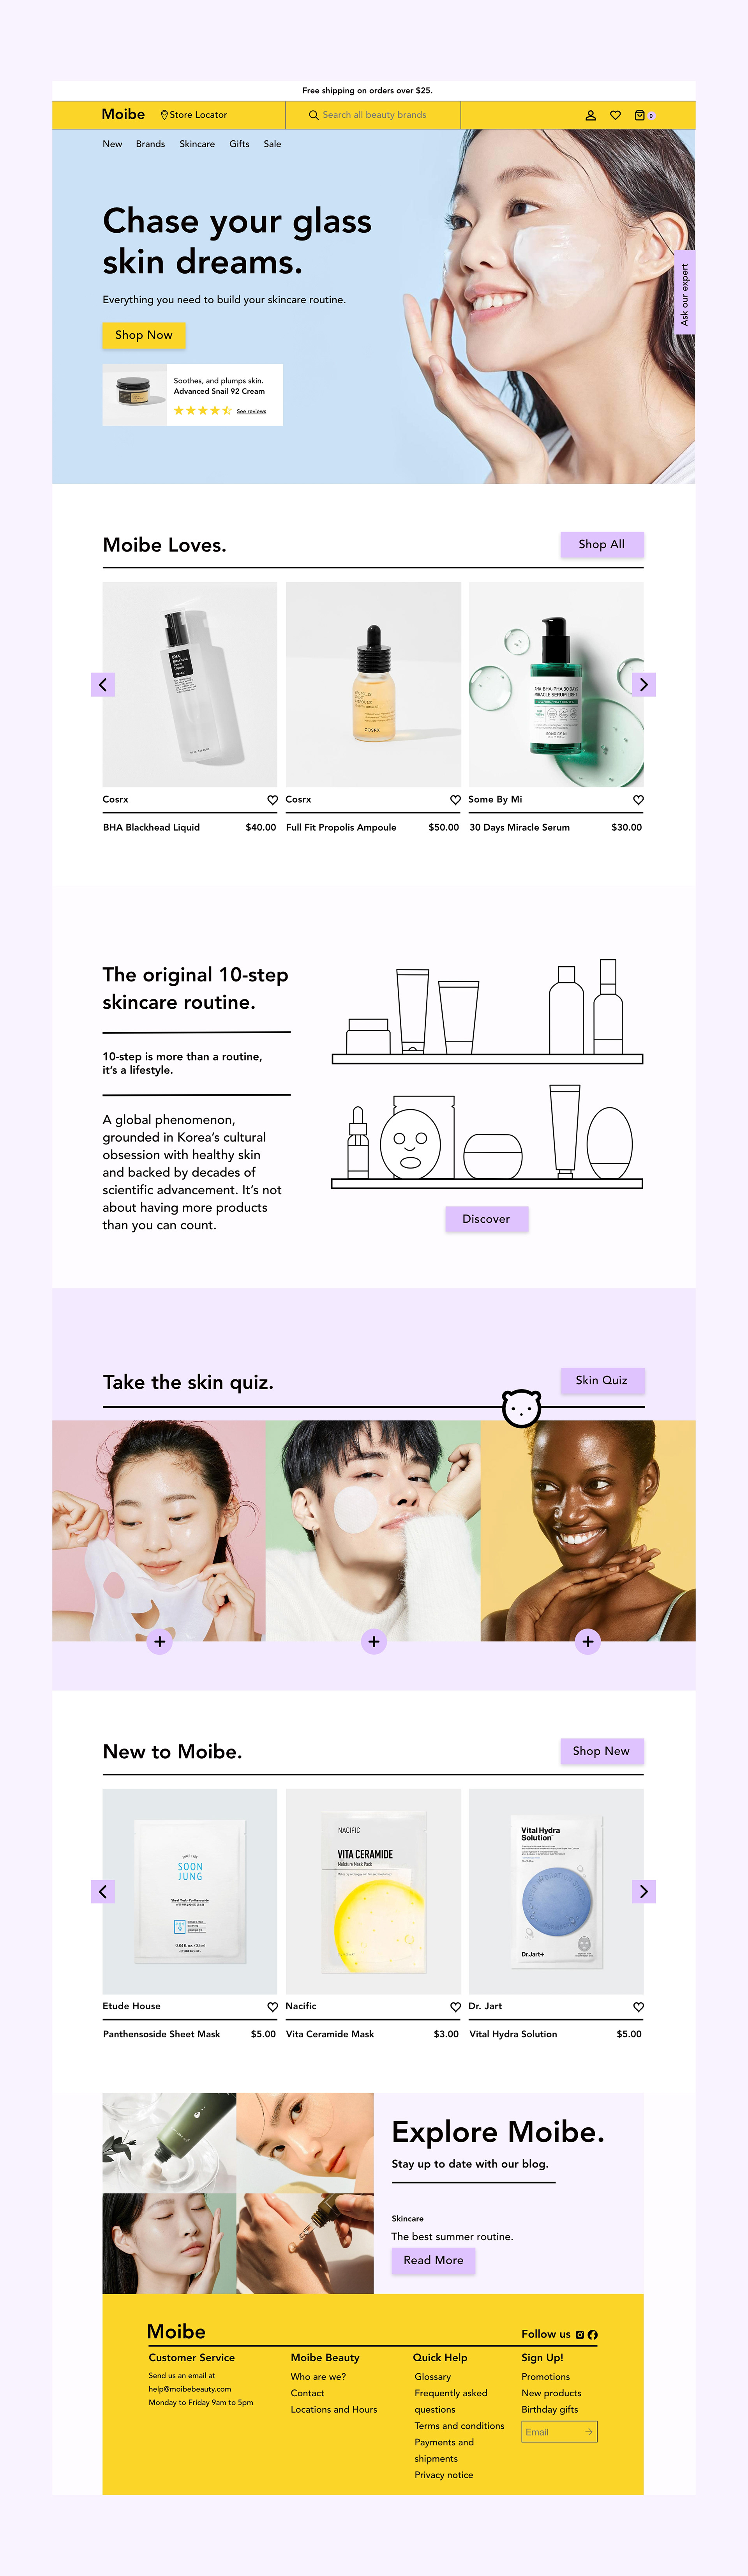This screenshot has width=748, height=2576.
Task: Open the Skincare menu item
Action: 197,144
